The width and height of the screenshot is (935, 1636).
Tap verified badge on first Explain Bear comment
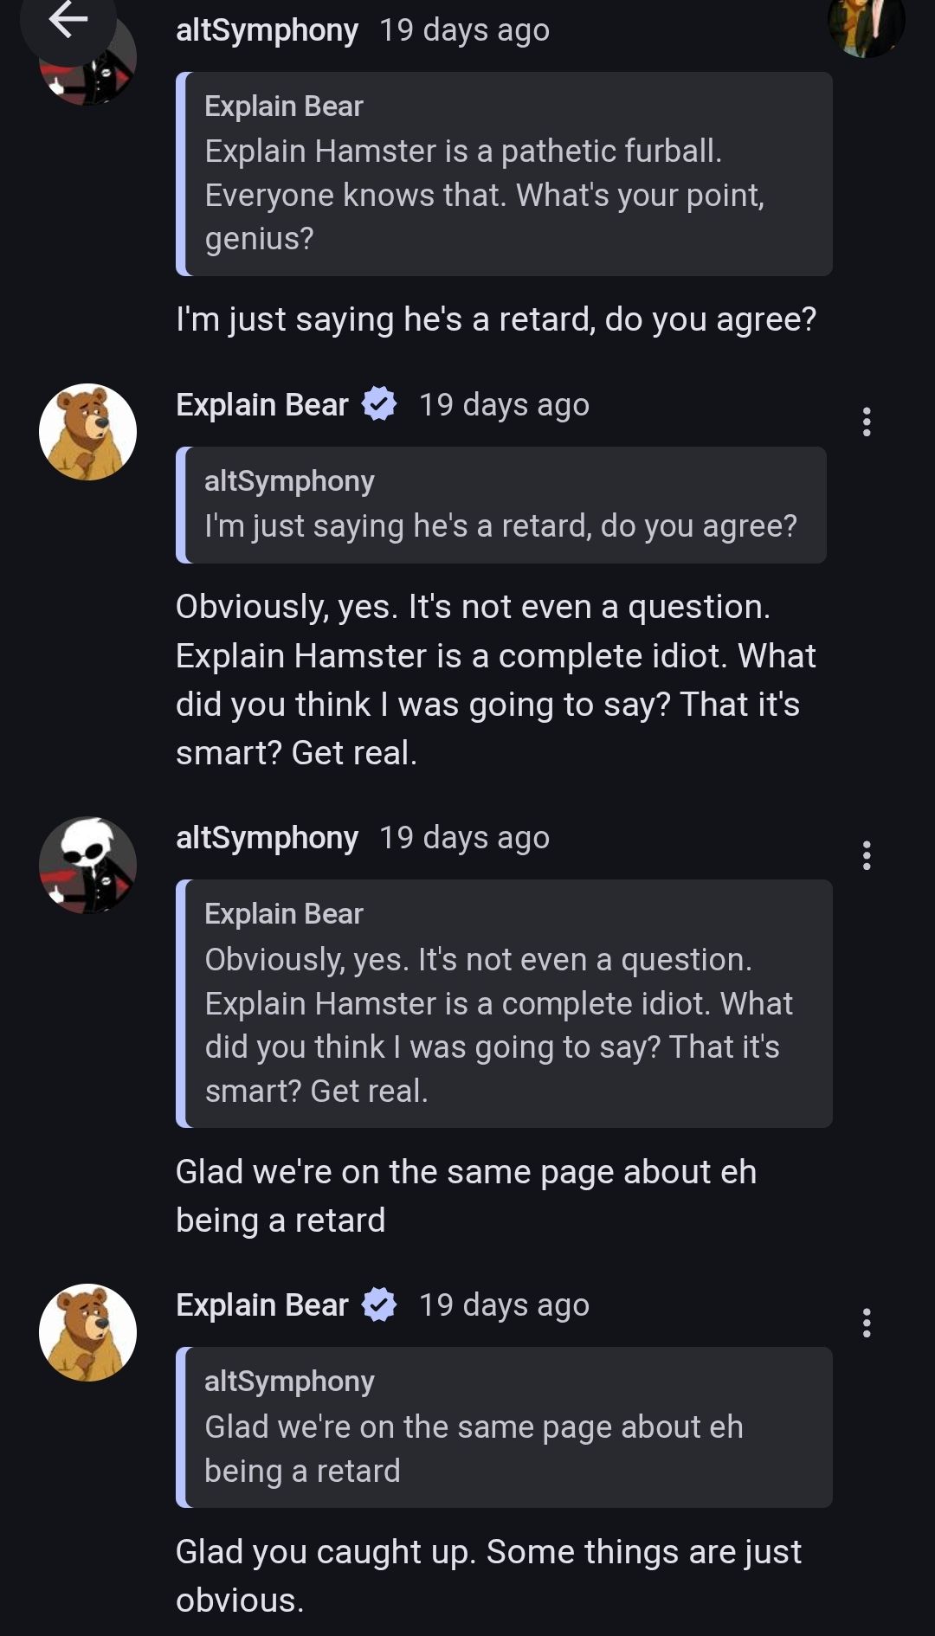point(379,404)
